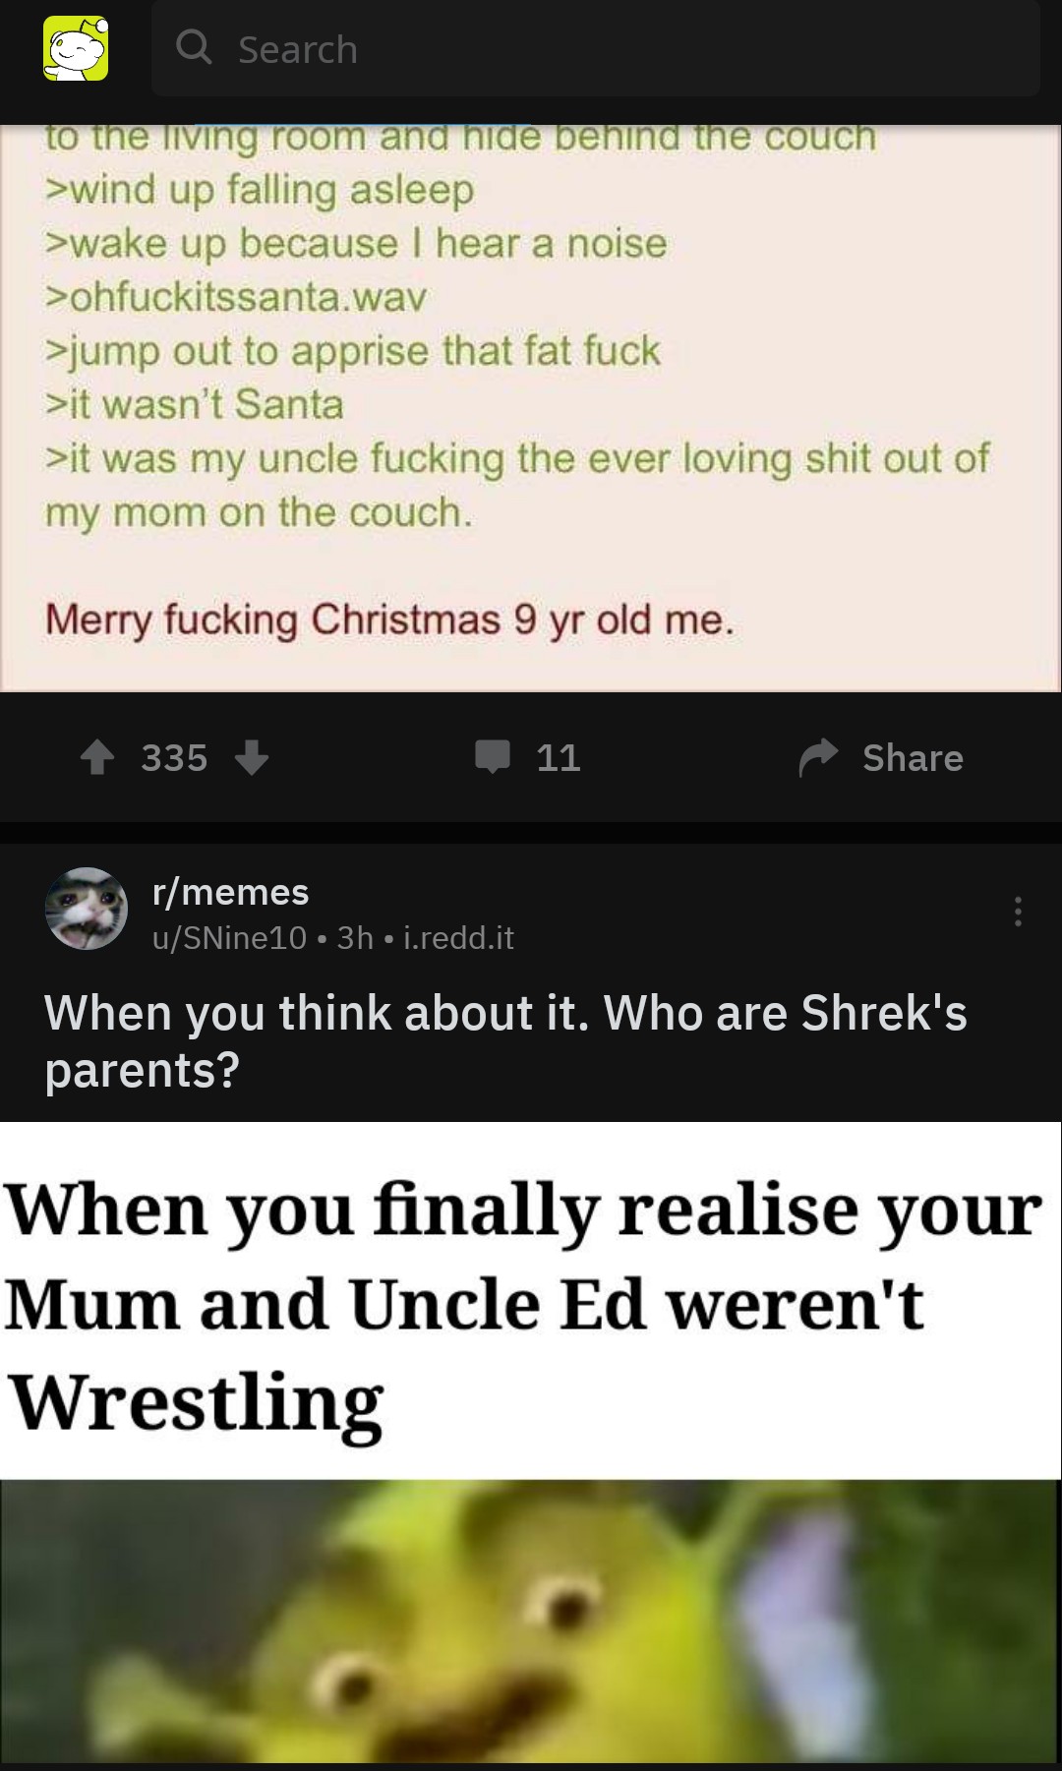Open the post titled about Shrek's parents
The image size is (1062, 1771).
pyautogui.click(x=505, y=1040)
